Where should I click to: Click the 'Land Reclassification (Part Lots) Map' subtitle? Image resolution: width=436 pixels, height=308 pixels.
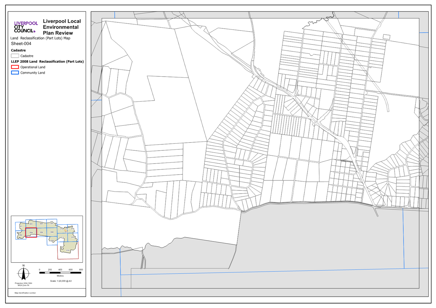pyautogui.click(x=40, y=38)
